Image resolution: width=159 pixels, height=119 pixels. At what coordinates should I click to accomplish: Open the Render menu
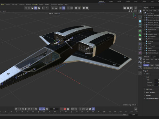tap(47, 5)
